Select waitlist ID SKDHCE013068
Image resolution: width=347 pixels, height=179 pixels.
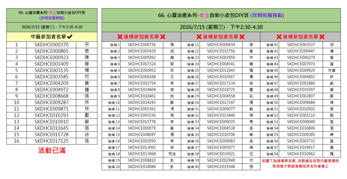(142, 154)
